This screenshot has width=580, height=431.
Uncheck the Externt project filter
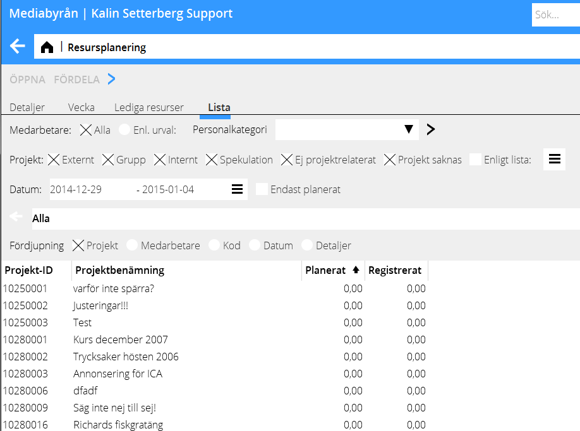pyautogui.click(x=54, y=160)
